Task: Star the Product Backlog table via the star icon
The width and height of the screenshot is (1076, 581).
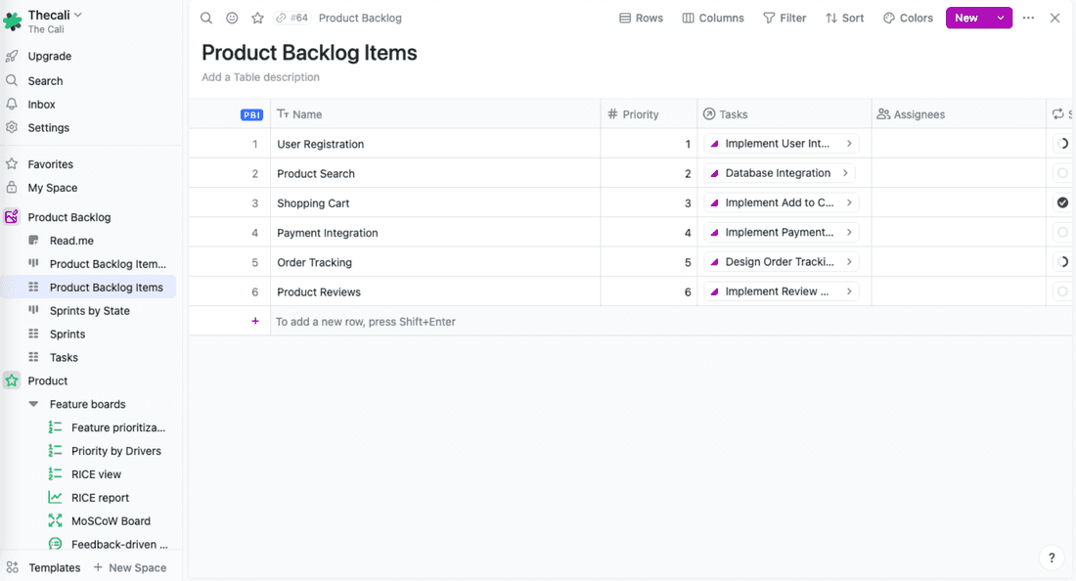Action: click(x=257, y=18)
